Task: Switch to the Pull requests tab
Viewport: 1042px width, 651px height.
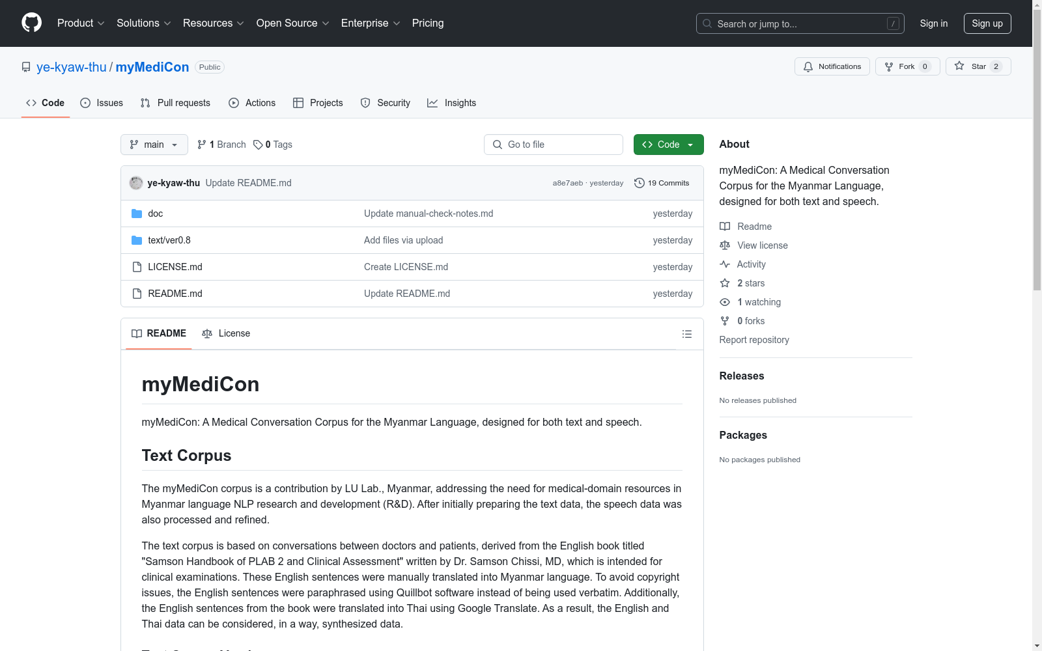Action: pos(175,103)
